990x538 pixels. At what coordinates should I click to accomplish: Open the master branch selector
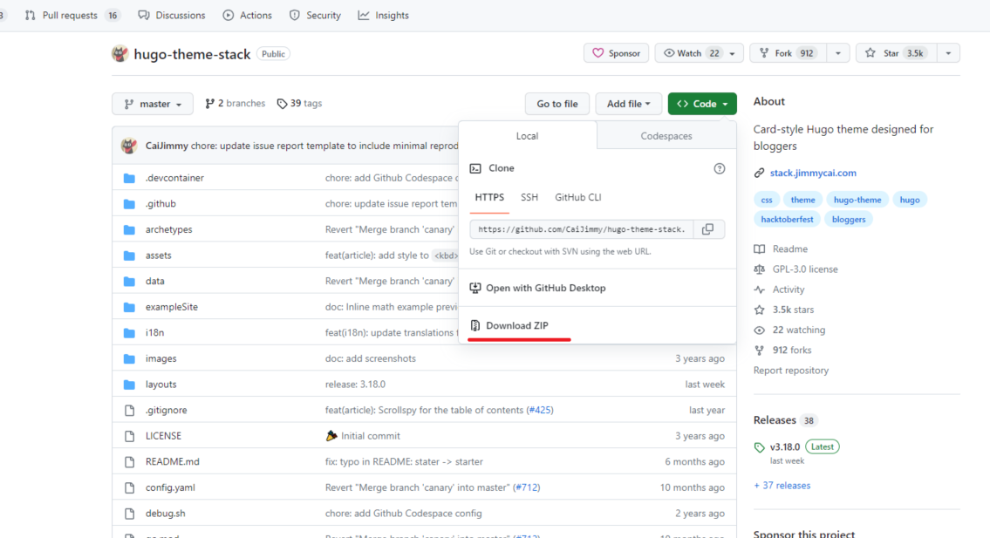click(x=152, y=104)
